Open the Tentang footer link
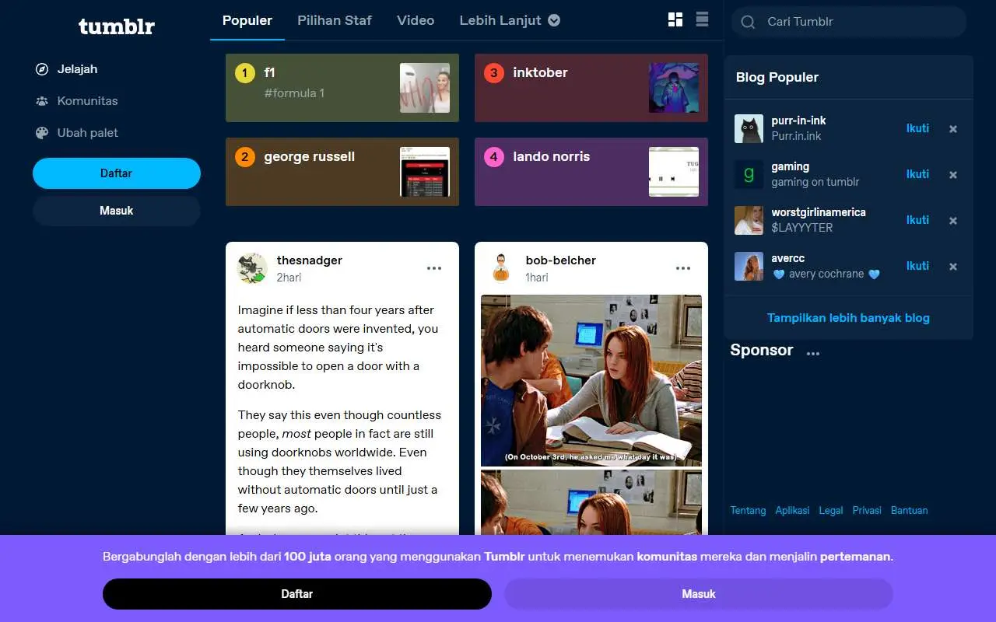This screenshot has width=996, height=622. [x=748, y=511]
